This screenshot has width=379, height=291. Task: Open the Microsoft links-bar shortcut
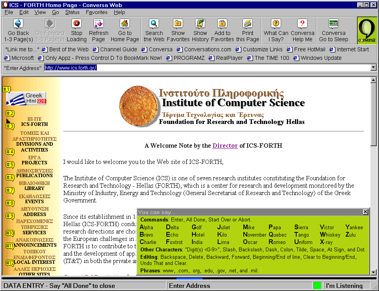[x=19, y=58]
